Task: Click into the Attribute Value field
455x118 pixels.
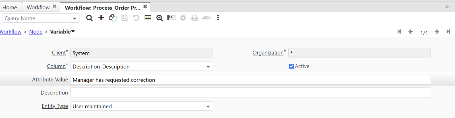Action: (x=250, y=80)
